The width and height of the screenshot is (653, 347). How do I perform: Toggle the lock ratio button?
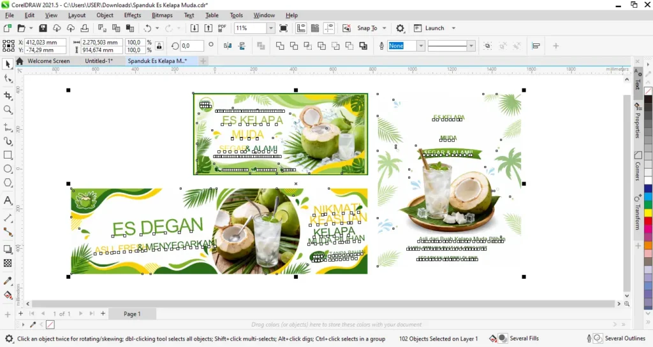[x=159, y=46]
